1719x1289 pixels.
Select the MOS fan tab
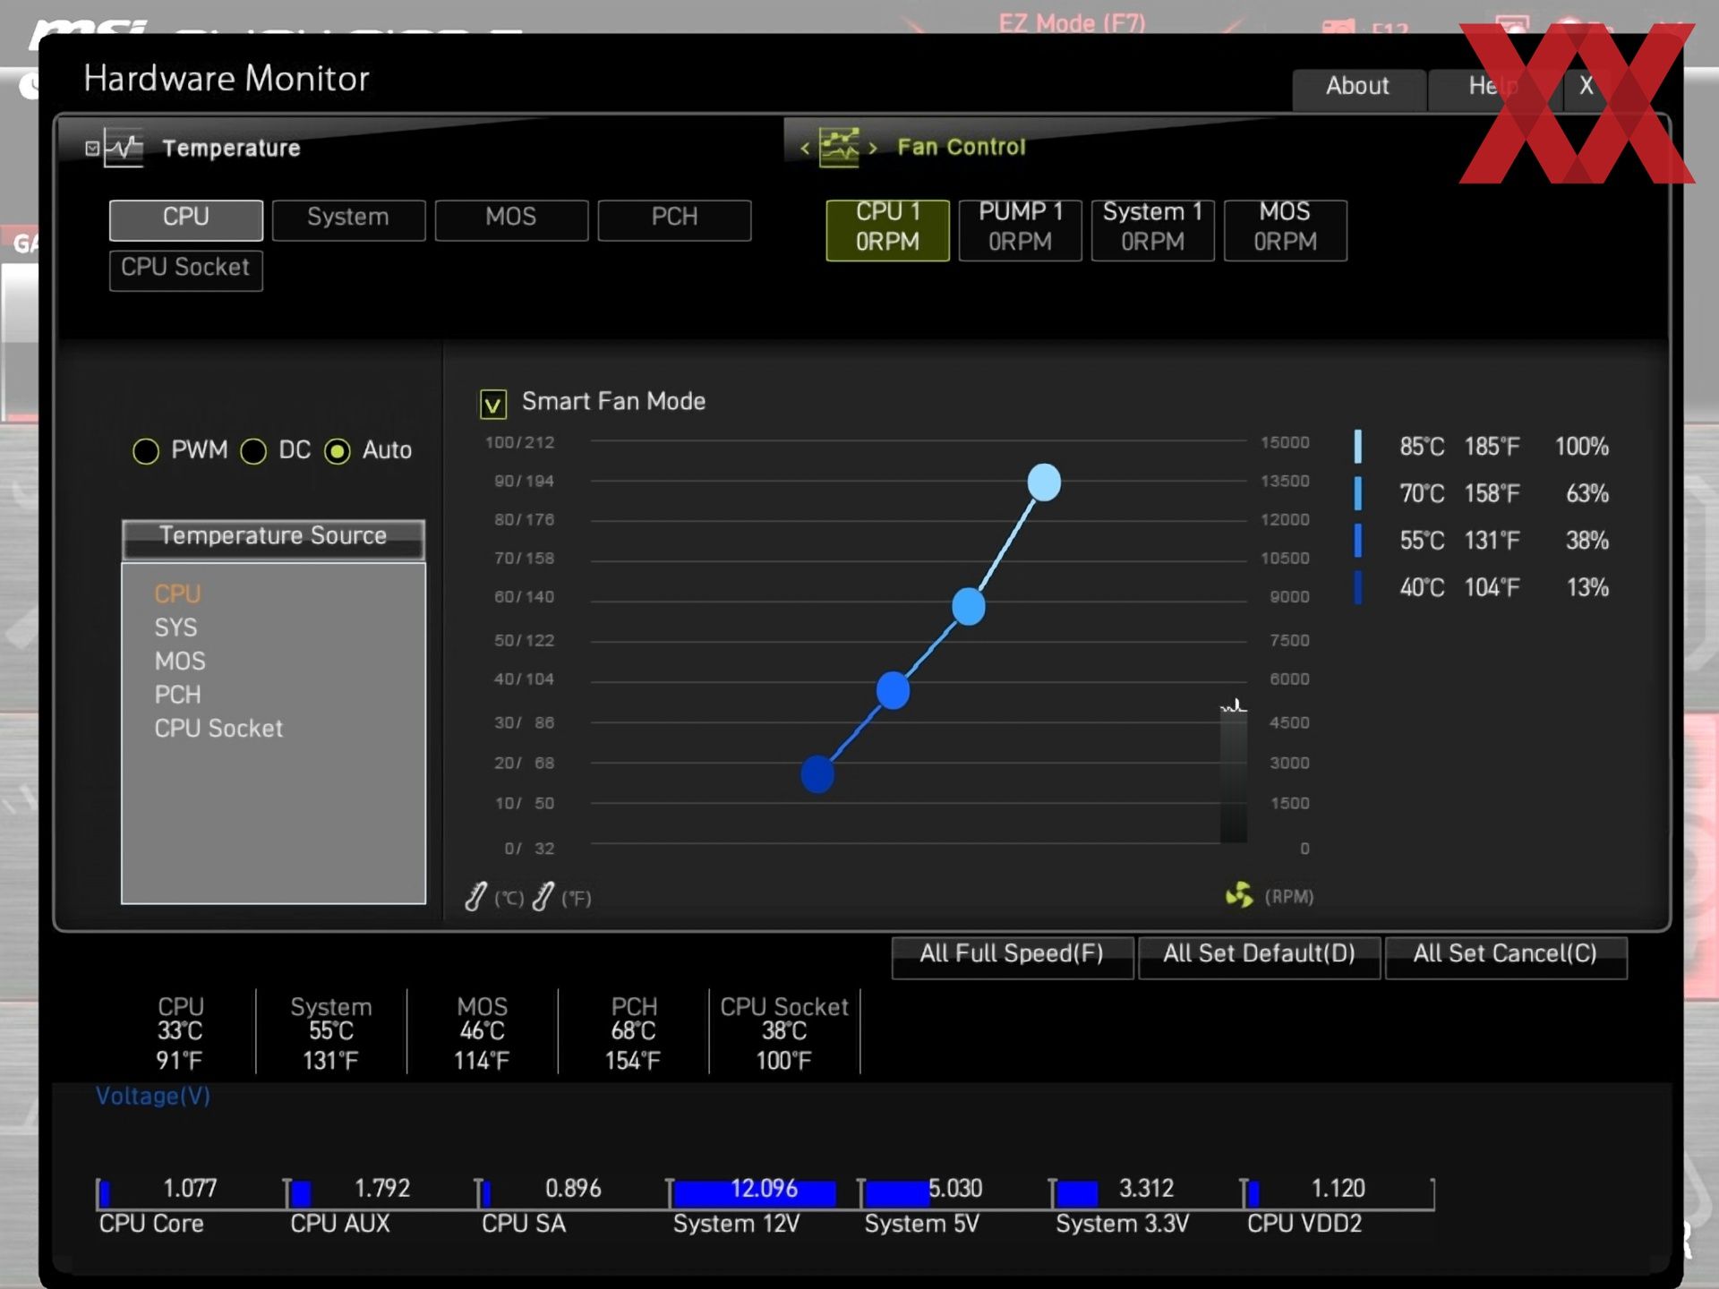(x=1285, y=229)
